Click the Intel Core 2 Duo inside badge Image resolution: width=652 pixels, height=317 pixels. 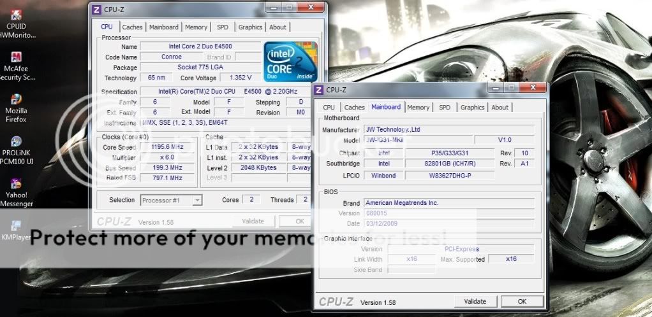coord(291,61)
